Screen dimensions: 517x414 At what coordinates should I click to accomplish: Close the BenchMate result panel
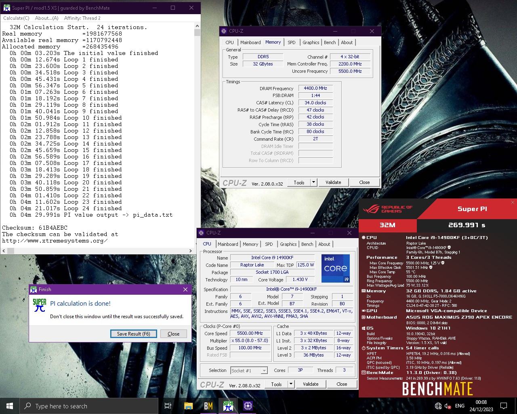coord(513,203)
